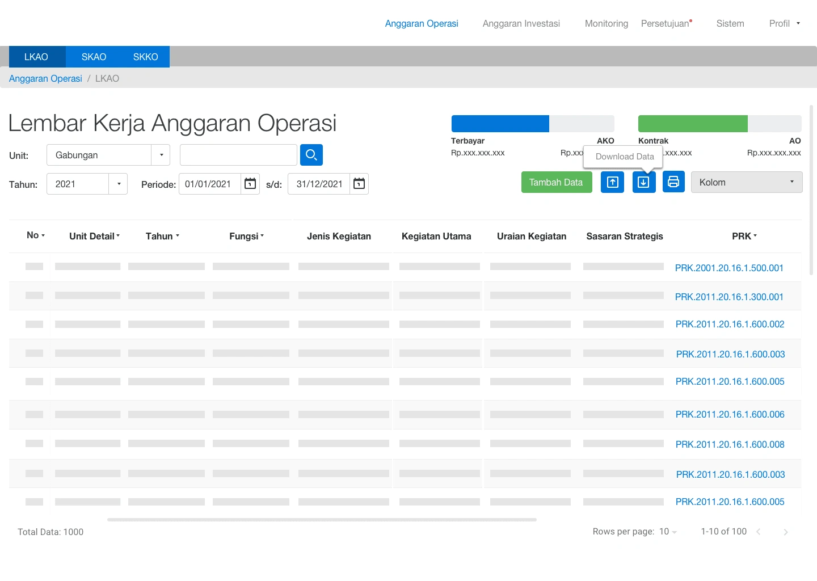The height and width of the screenshot is (581, 817).
Task: Go to previous page arrow
Action: pos(758,532)
